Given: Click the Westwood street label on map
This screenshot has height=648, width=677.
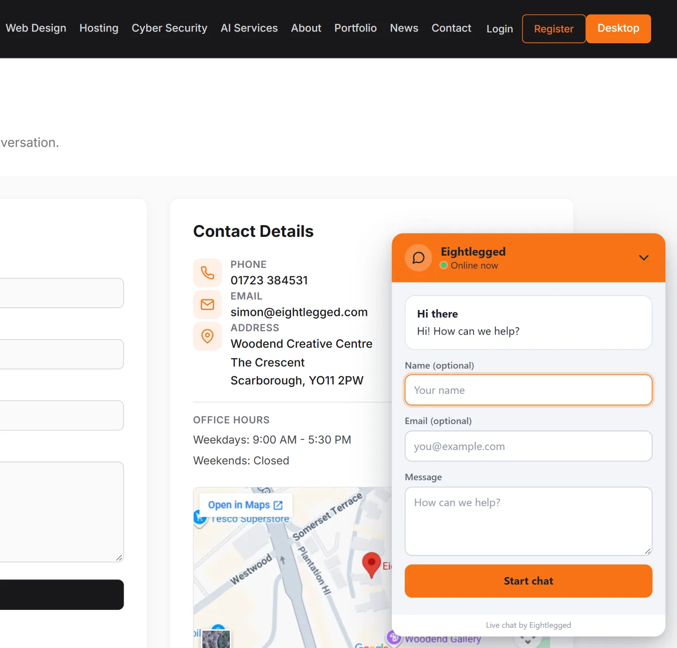Looking at the screenshot, I should click(251, 569).
